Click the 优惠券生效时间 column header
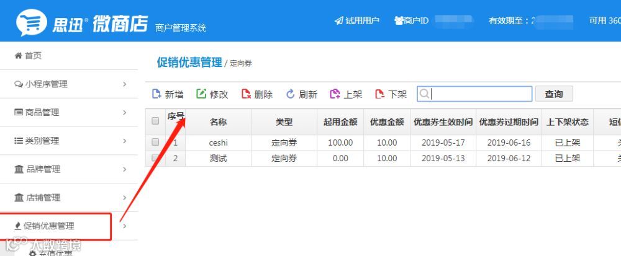The height and width of the screenshot is (256, 621). (x=443, y=121)
